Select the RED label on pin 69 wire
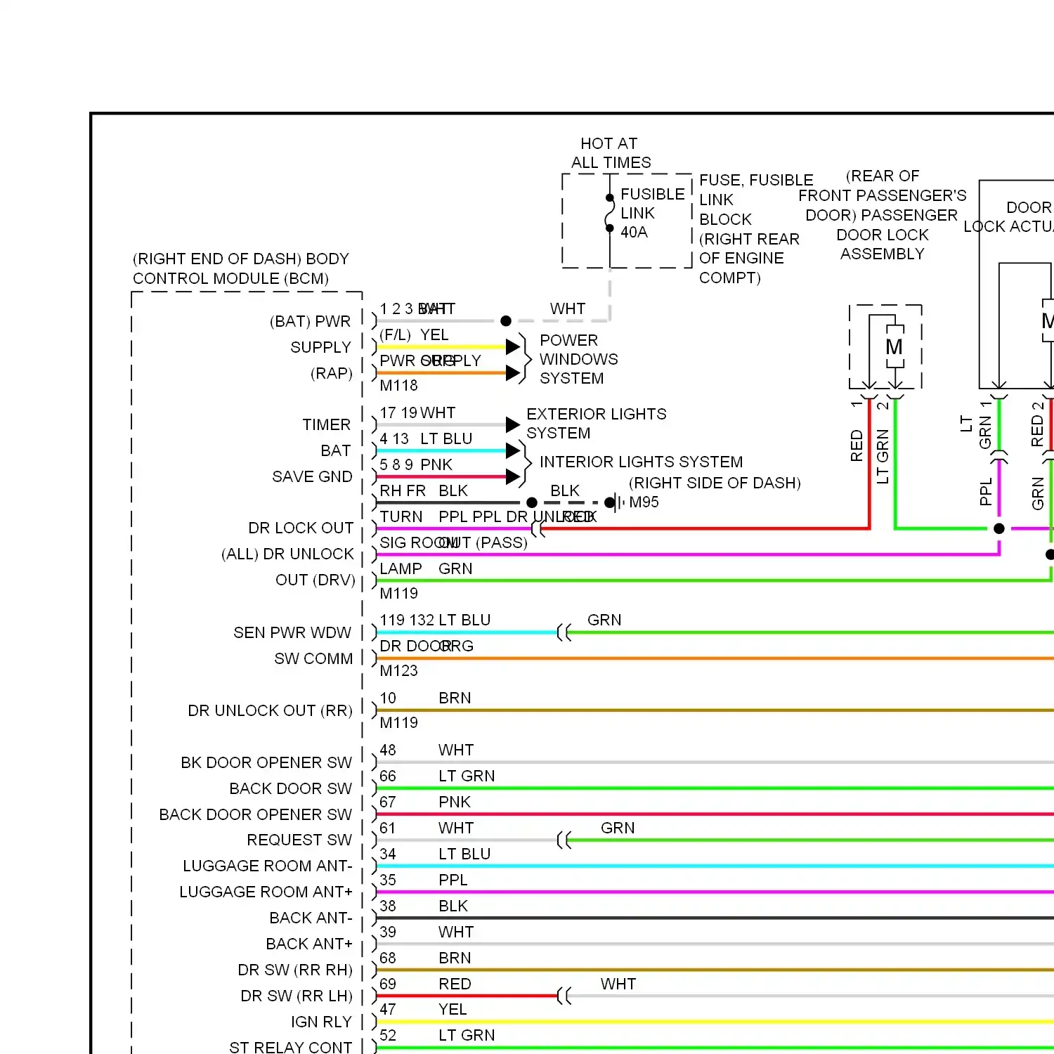This screenshot has width=1054, height=1054. 455,984
